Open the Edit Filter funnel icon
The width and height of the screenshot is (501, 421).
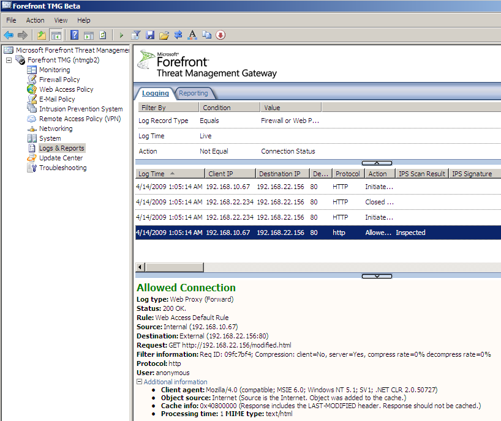point(136,35)
